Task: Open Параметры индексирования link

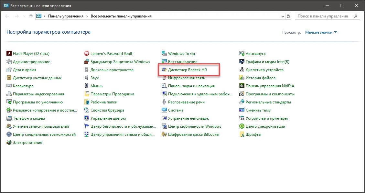Action: (38, 94)
